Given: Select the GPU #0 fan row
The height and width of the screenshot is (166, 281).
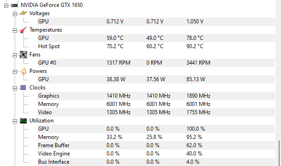Looking at the screenshot, I should click(x=156, y=63).
